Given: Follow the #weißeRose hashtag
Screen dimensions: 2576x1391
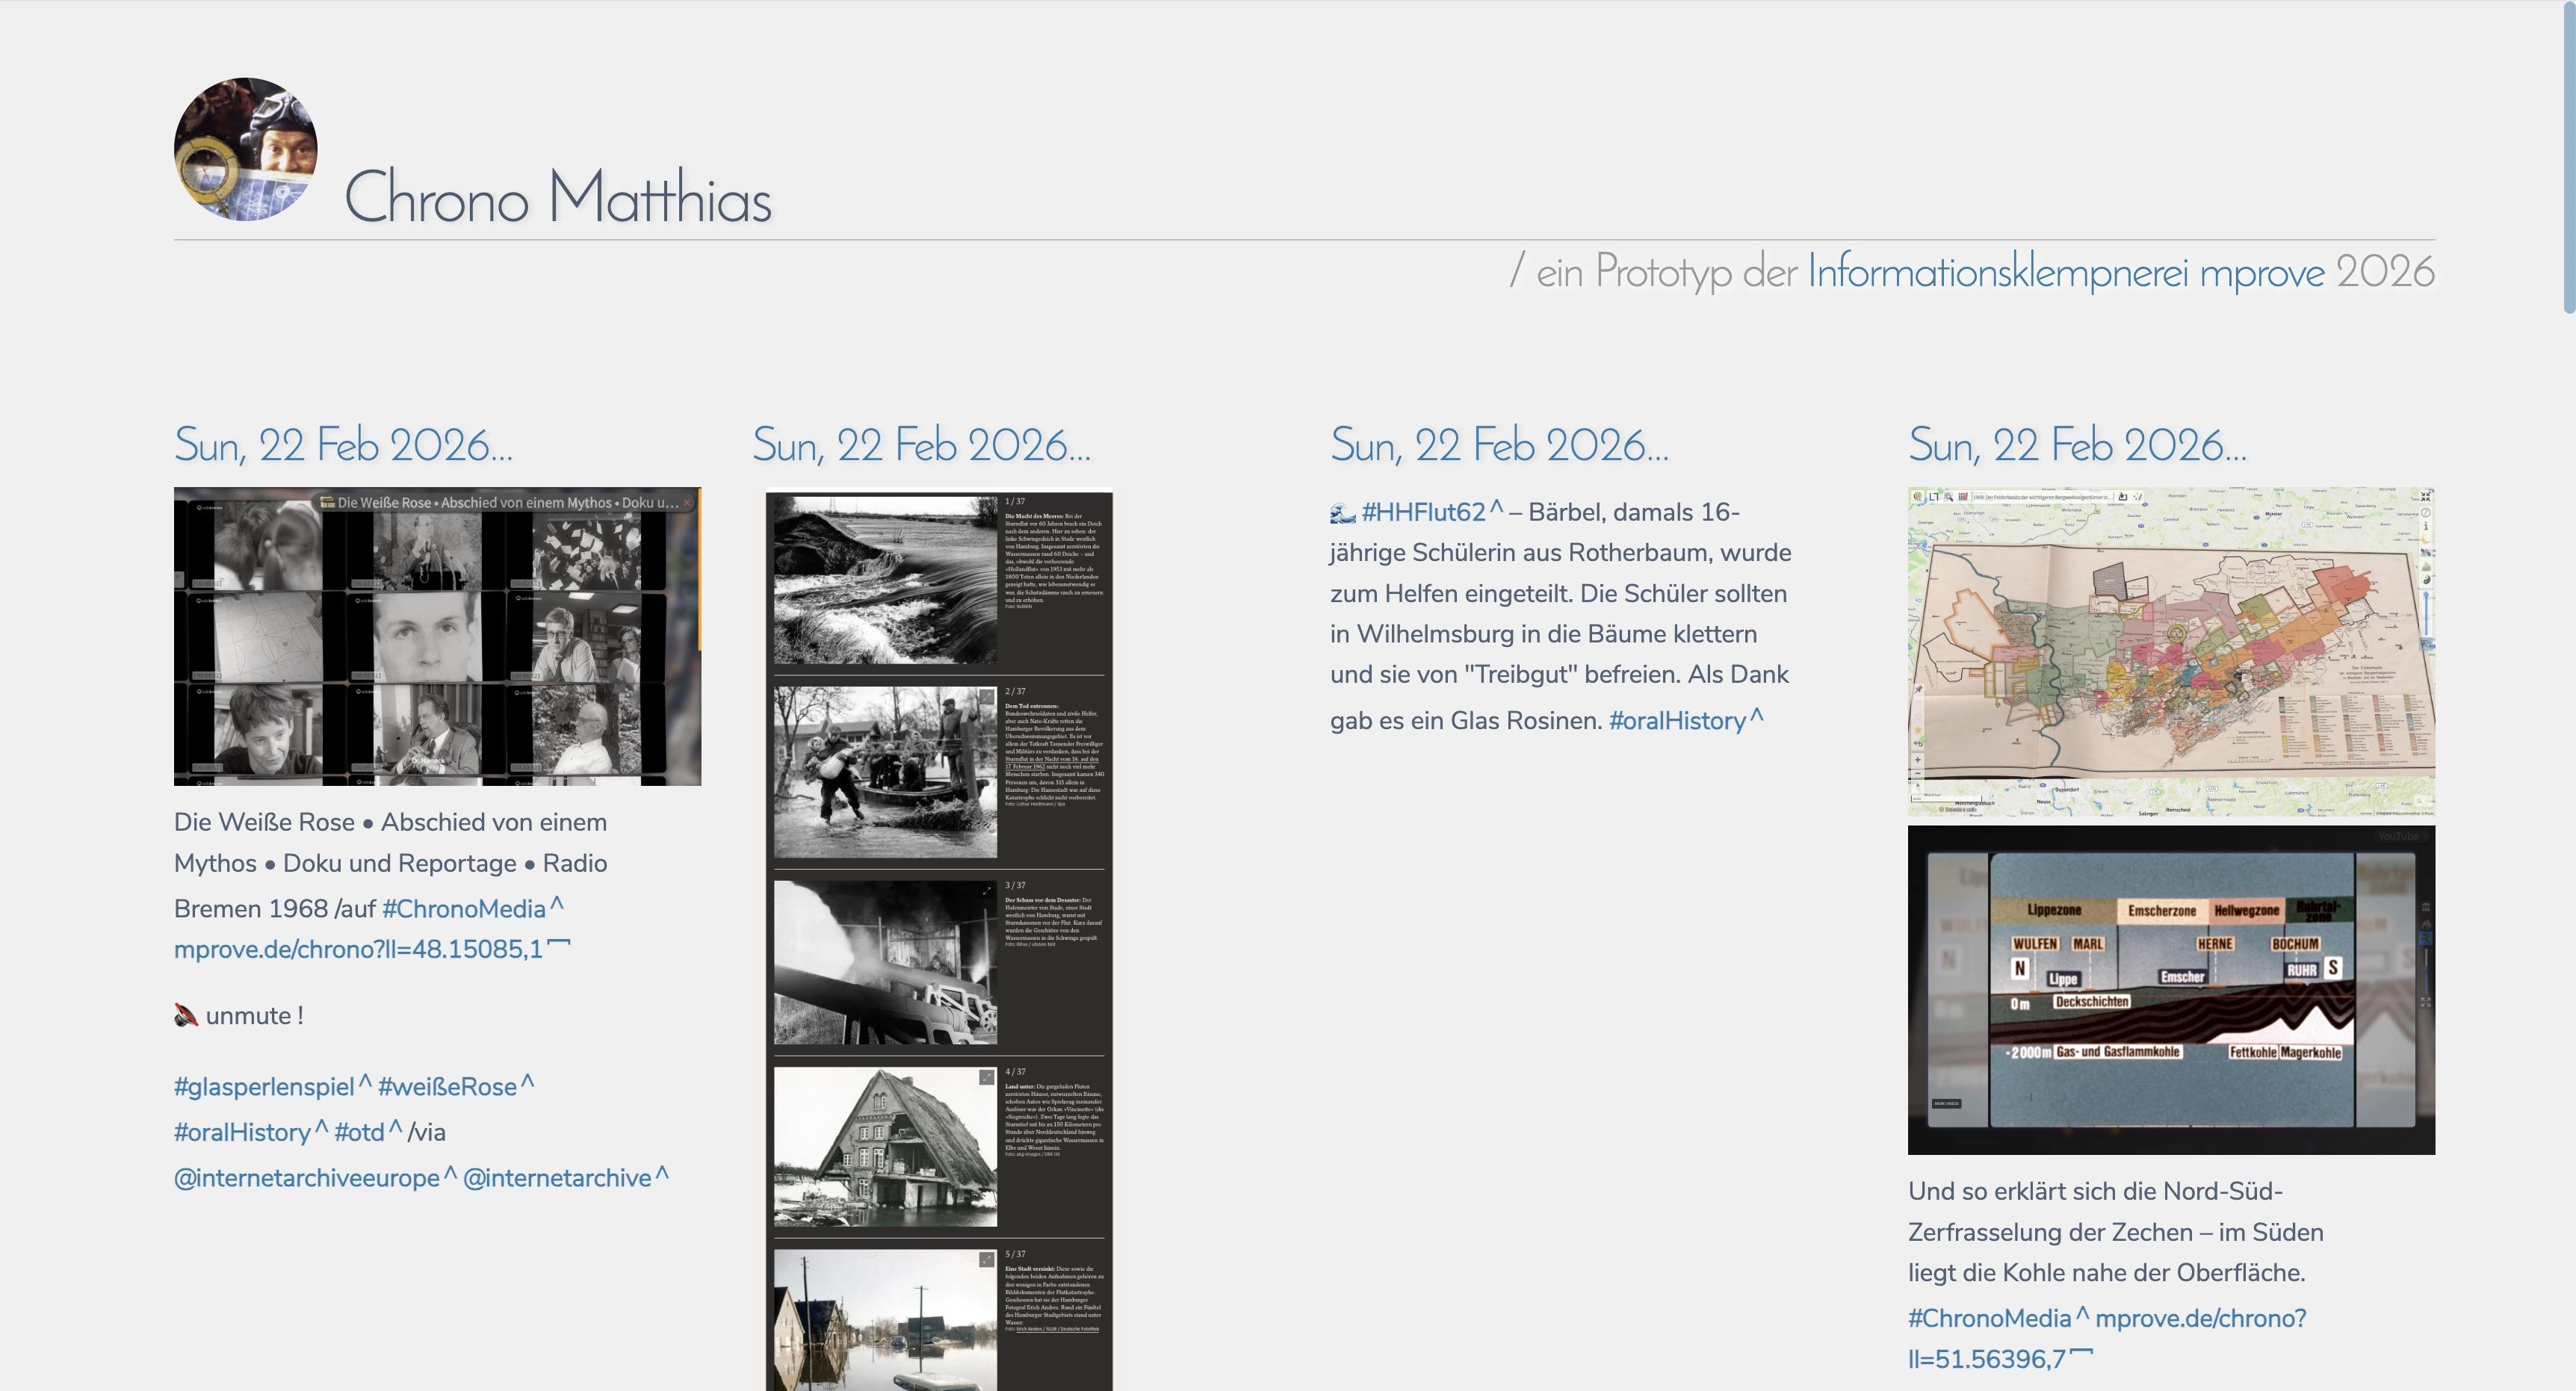Looking at the screenshot, I should [456, 1087].
